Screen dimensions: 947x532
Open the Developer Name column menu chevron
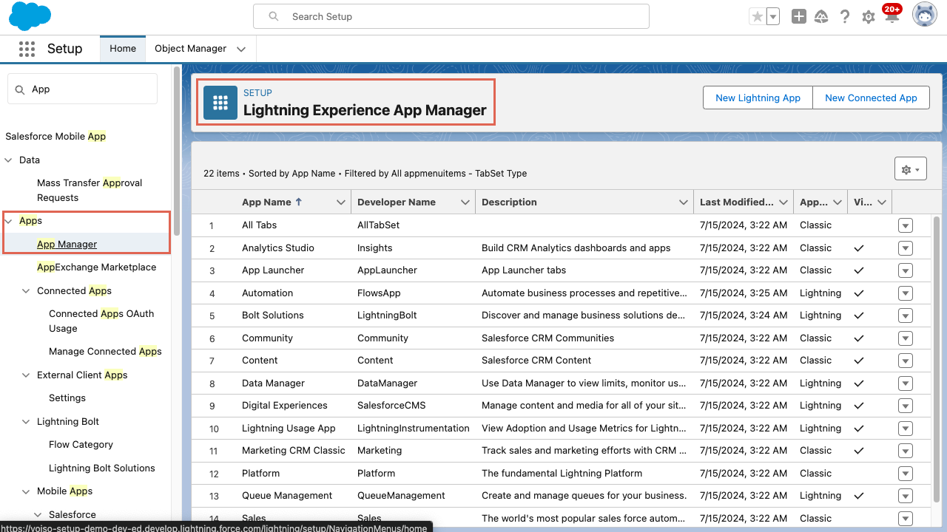click(x=465, y=202)
